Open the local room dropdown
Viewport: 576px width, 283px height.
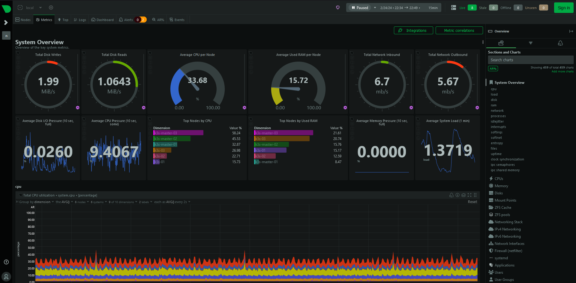30,8
